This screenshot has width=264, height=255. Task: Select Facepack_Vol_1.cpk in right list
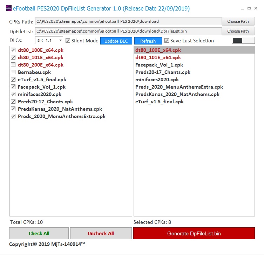(194, 65)
